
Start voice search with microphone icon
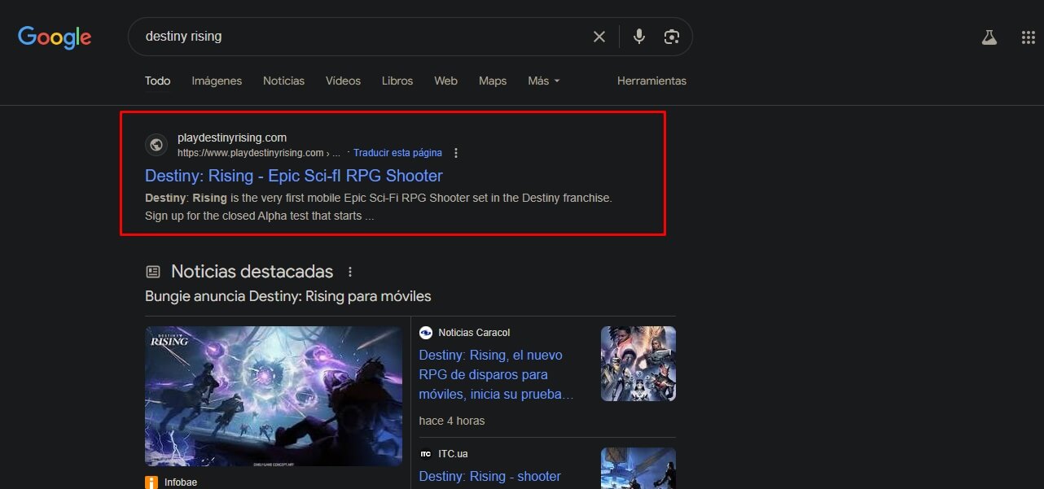pyautogui.click(x=639, y=37)
